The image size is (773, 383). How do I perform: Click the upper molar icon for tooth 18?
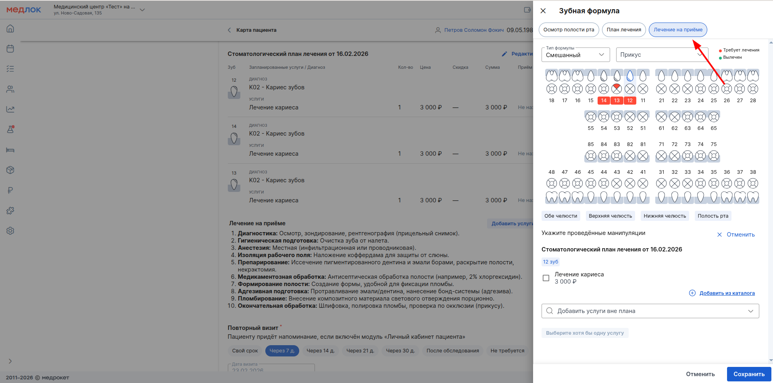[x=552, y=75]
